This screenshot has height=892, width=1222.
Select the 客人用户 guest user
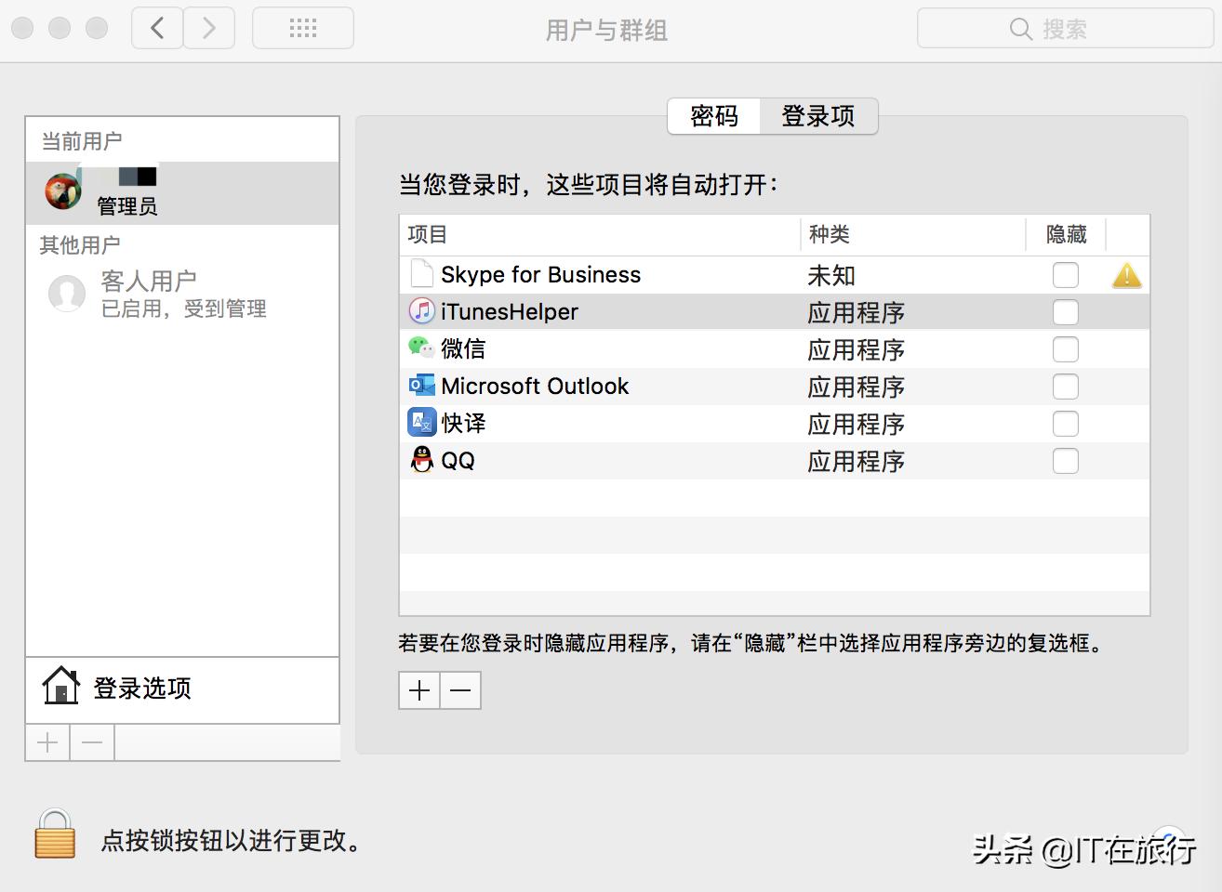(x=148, y=293)
